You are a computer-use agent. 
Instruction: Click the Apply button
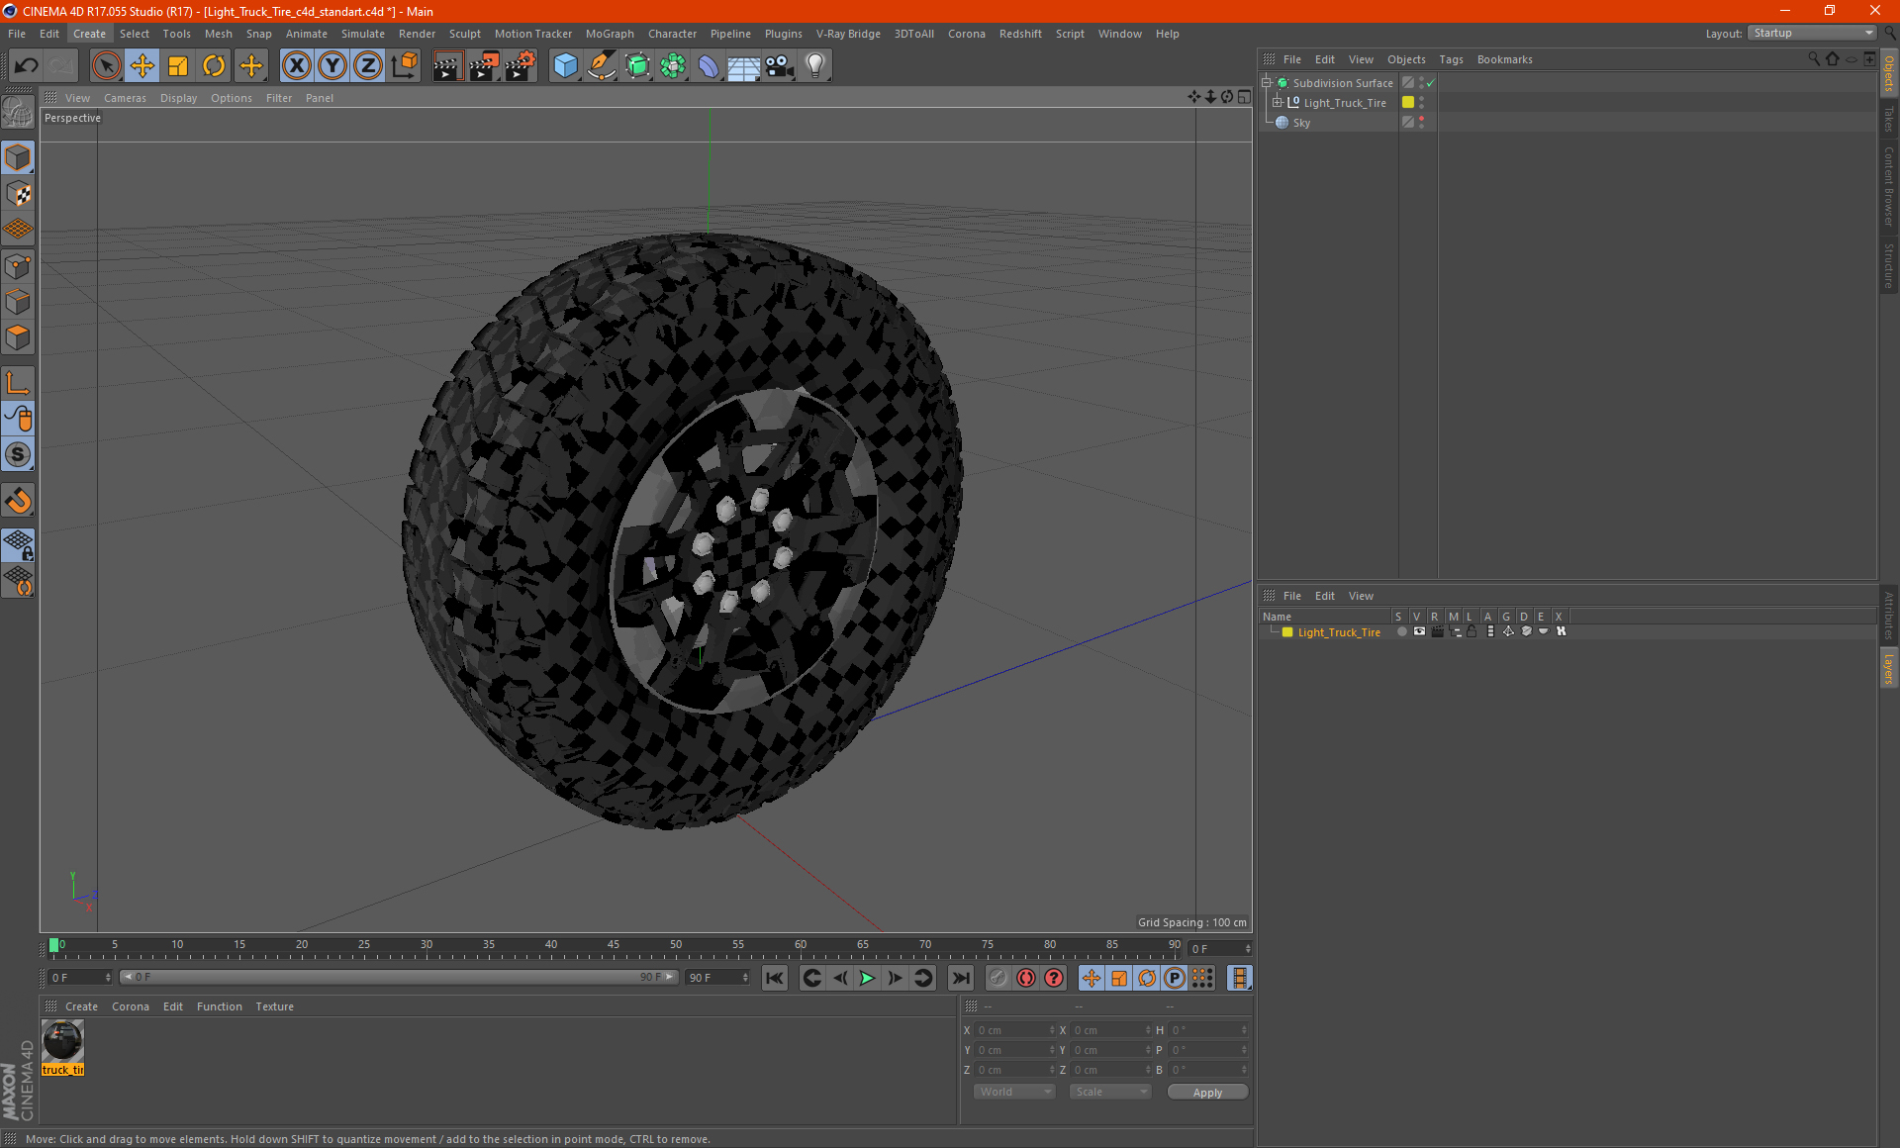1207,1093
